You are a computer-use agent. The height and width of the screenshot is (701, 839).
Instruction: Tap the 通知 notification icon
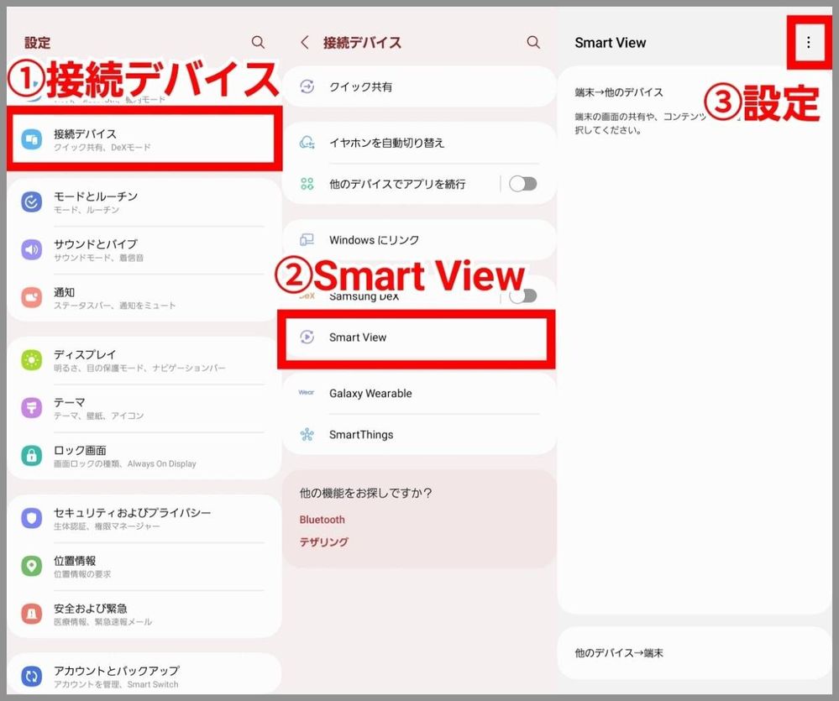pyautogui.click(x=32, y=297)
